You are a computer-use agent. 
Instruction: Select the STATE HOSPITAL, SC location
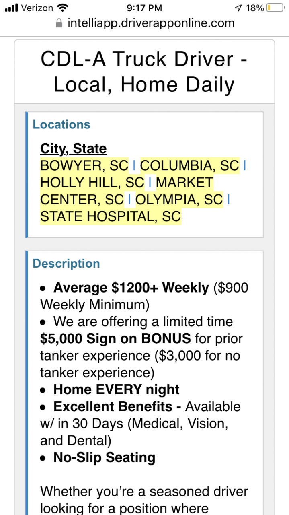(111, 217)
